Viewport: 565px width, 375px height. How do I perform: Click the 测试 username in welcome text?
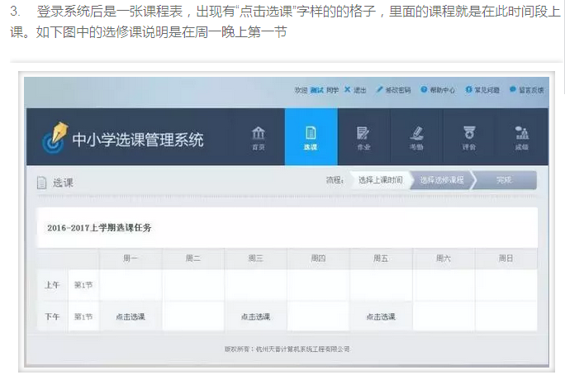coord(316,90)
